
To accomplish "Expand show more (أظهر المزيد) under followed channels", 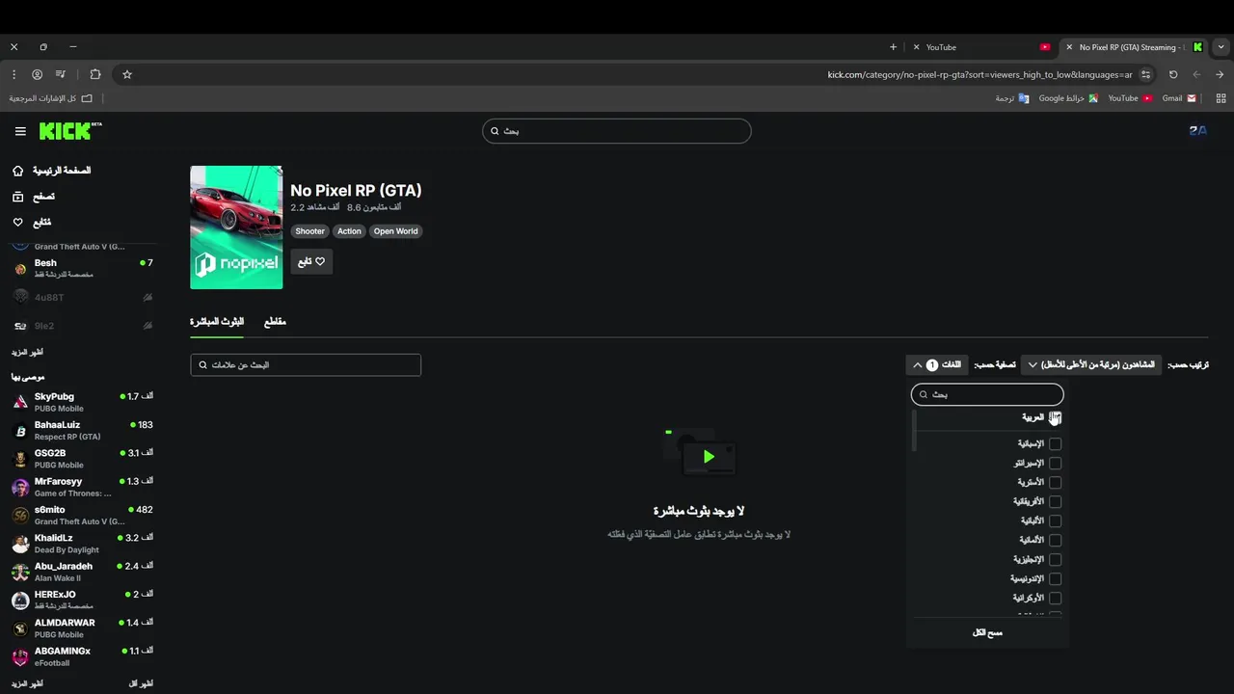I will (x=28, y=353).
